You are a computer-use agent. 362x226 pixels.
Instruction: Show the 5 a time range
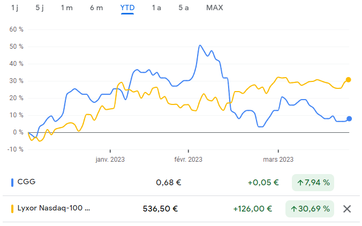pyautogui.click(x=184, y=7)
